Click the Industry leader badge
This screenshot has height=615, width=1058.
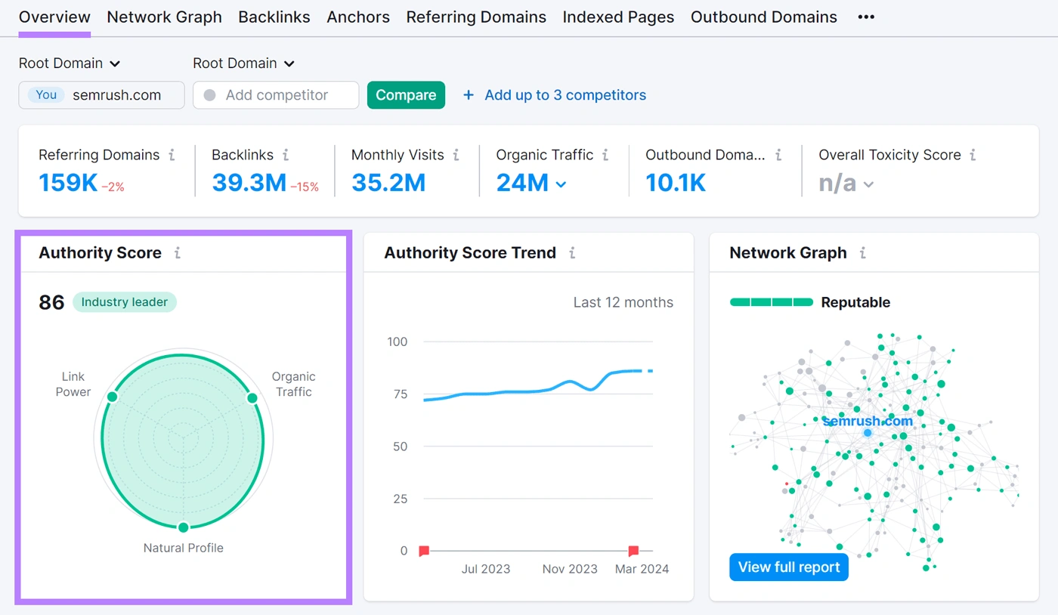point(125,302)
